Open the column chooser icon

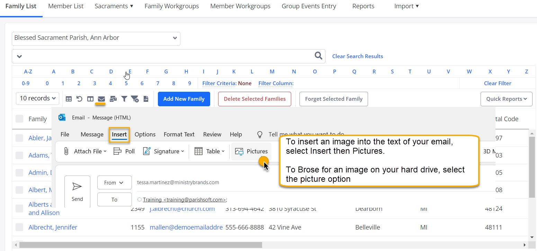coord(90,99)
